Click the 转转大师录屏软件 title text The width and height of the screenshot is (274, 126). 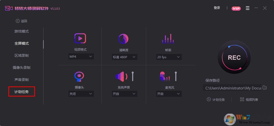tap(31, 8)
